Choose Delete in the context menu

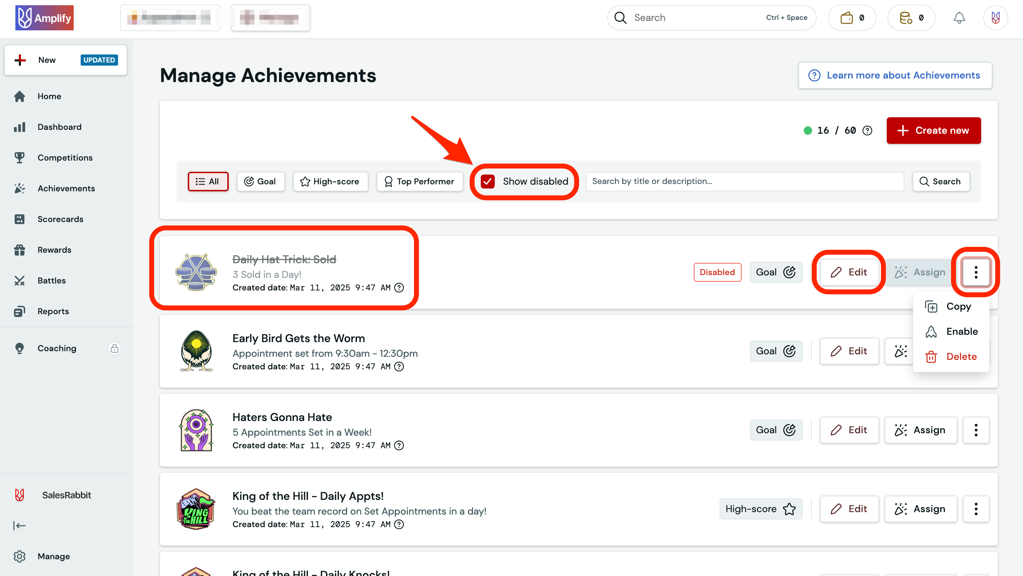[x=961, y=356]
